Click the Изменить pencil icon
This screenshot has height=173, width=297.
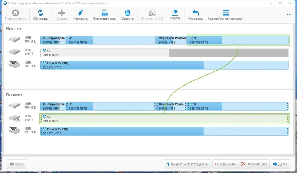coord(80,13)
